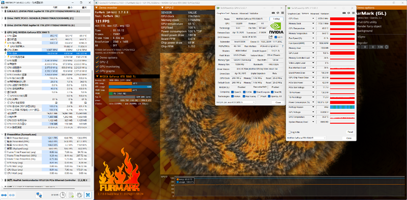Click refresh icon in GPU-Z Sensors window
407x200 pixels.
348,13
